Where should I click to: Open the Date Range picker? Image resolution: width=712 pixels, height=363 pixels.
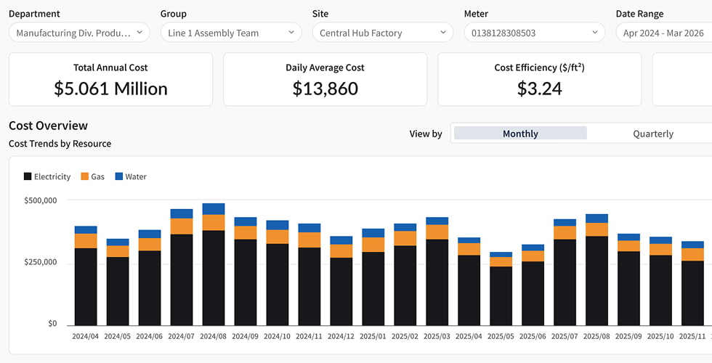(664, 33)
